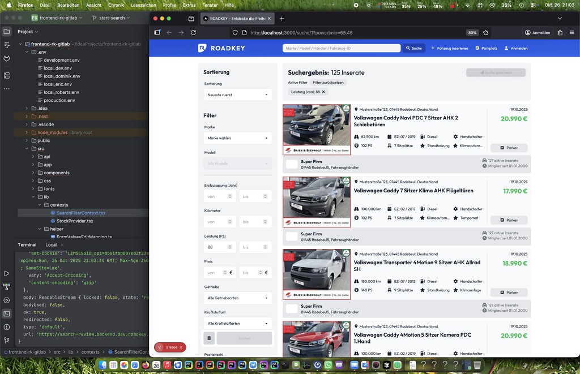Click the Git version control sidebar icon
The image size is (580, 374).
point(7,340)
